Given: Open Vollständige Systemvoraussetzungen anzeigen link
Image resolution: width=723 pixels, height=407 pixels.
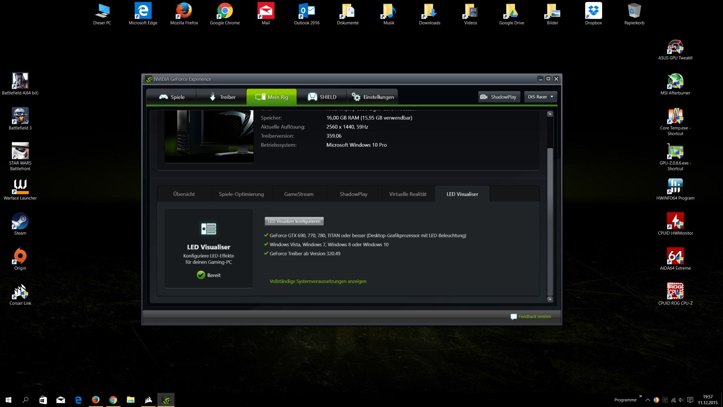Looking at the screenshot, I should (x=317, y=281).
